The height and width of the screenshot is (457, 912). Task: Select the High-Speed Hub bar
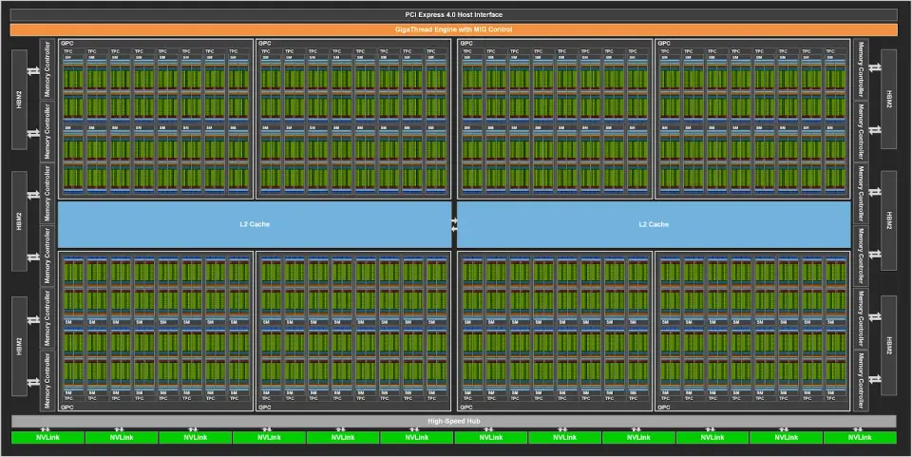point(455,421)
